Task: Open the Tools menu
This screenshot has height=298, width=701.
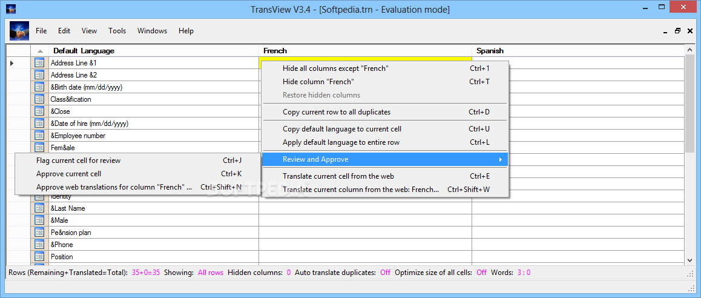Action: pos(117,31)
